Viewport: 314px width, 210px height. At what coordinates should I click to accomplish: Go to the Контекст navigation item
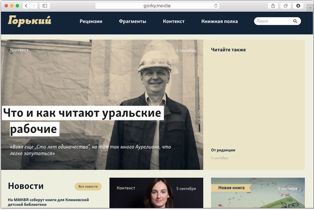(174, 21)
